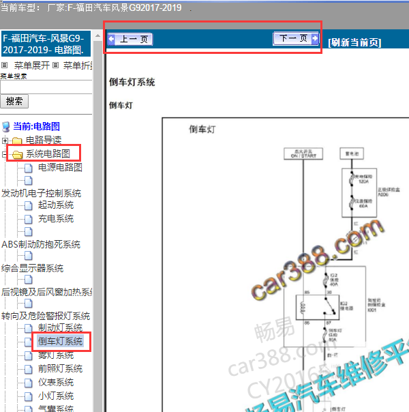Click the page icon beside 制动灯系统
Screen dimensions: 409x412
[29, 328]
